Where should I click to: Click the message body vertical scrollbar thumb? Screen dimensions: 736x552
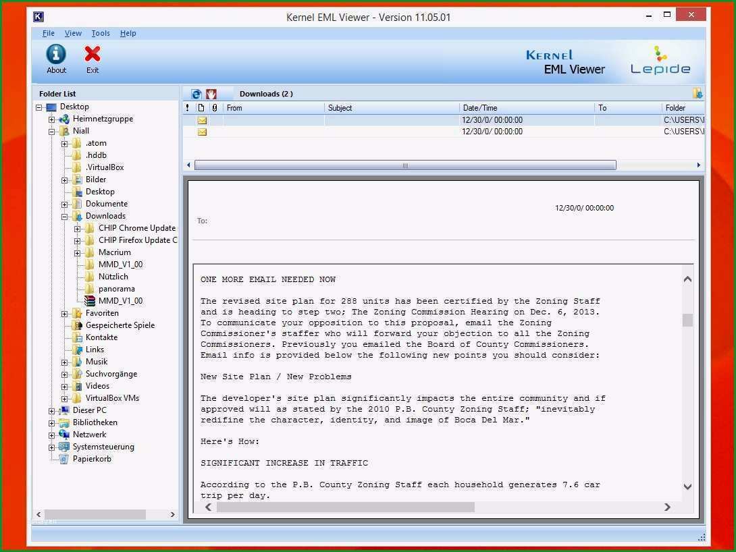(x=687, y=321)
